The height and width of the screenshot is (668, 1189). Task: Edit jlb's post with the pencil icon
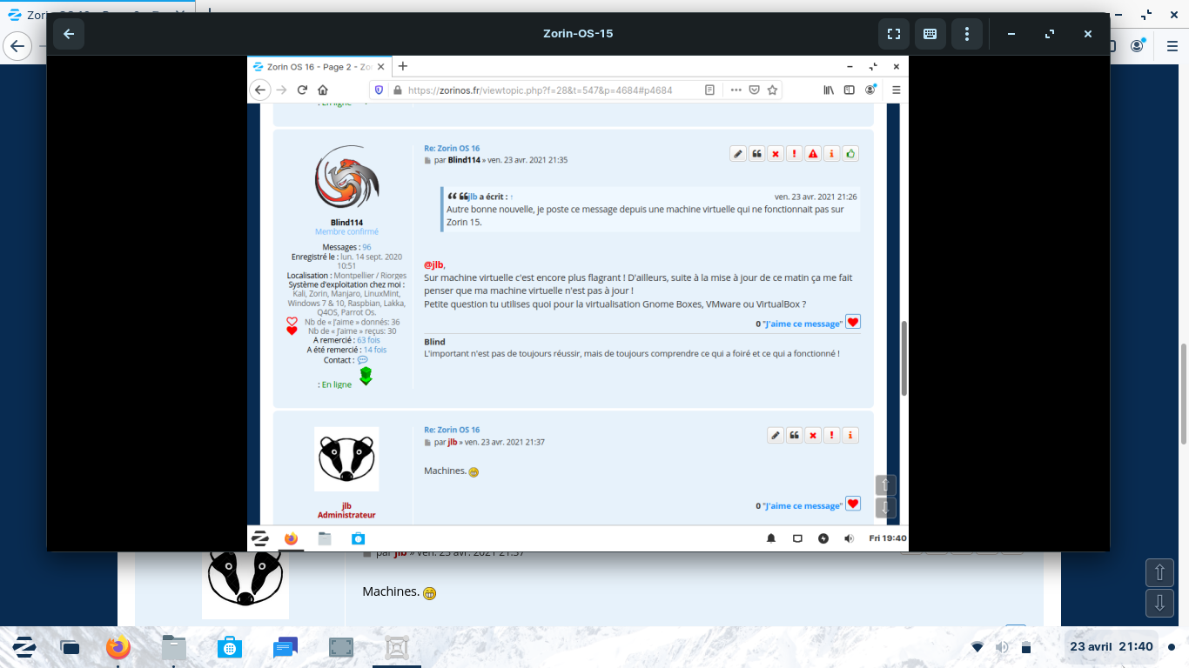(776, 436)
